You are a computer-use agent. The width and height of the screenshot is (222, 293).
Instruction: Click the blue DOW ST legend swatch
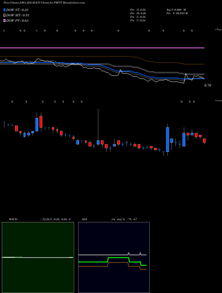[x=5, y=10]
